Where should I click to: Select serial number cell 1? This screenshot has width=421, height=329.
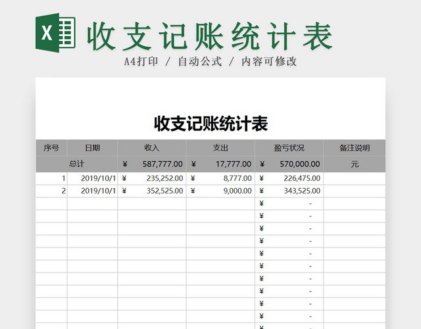(51, 178)
